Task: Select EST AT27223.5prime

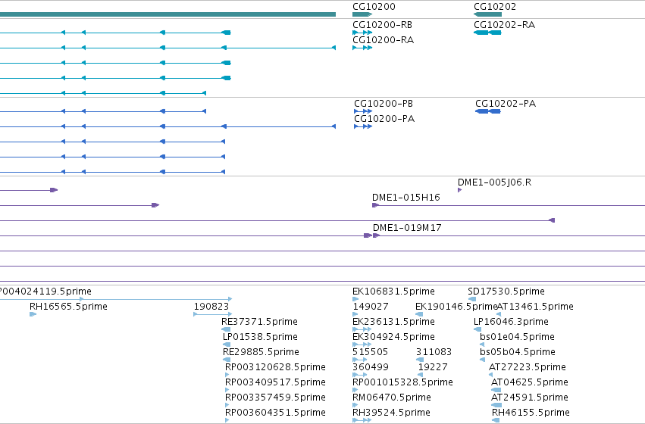Action: point(528,367)
